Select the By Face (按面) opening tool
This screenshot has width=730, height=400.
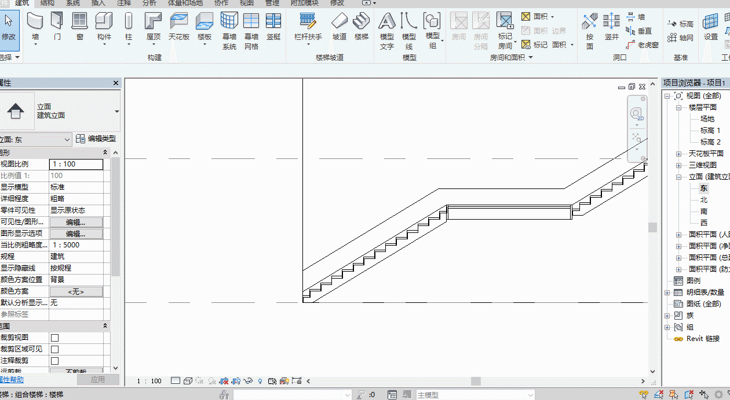pyautogui.click(x=590, y=31)
